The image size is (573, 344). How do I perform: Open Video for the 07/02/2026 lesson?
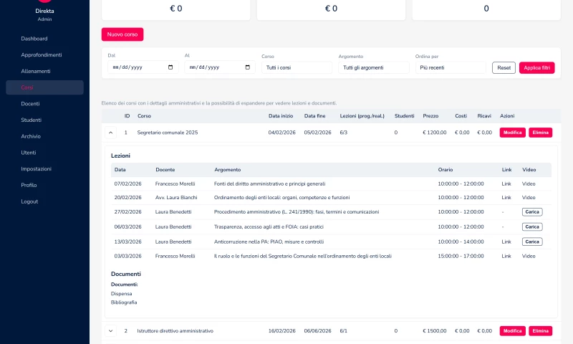tap(529, 184)
